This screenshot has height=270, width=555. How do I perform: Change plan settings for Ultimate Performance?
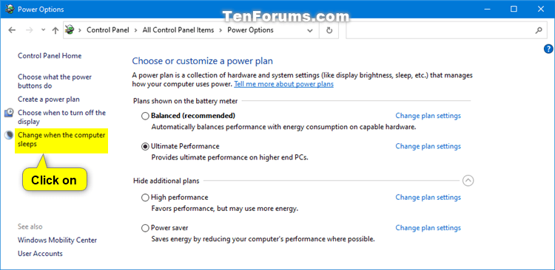[428, 146]
